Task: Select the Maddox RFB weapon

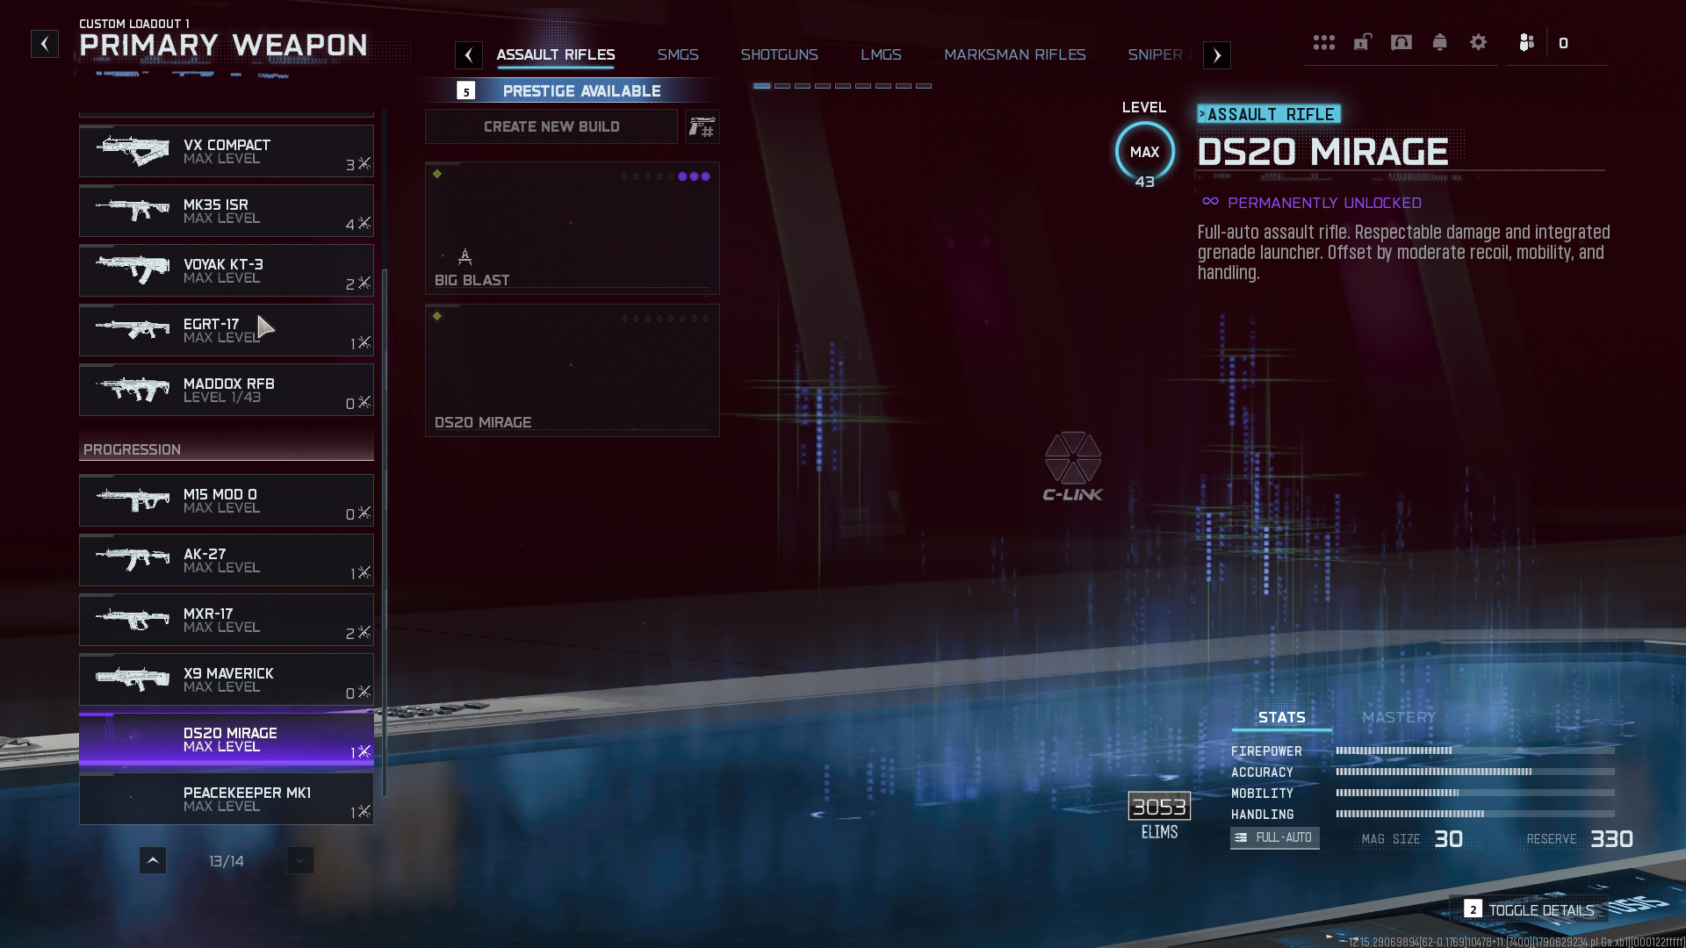Action: [x=227, y=390]
